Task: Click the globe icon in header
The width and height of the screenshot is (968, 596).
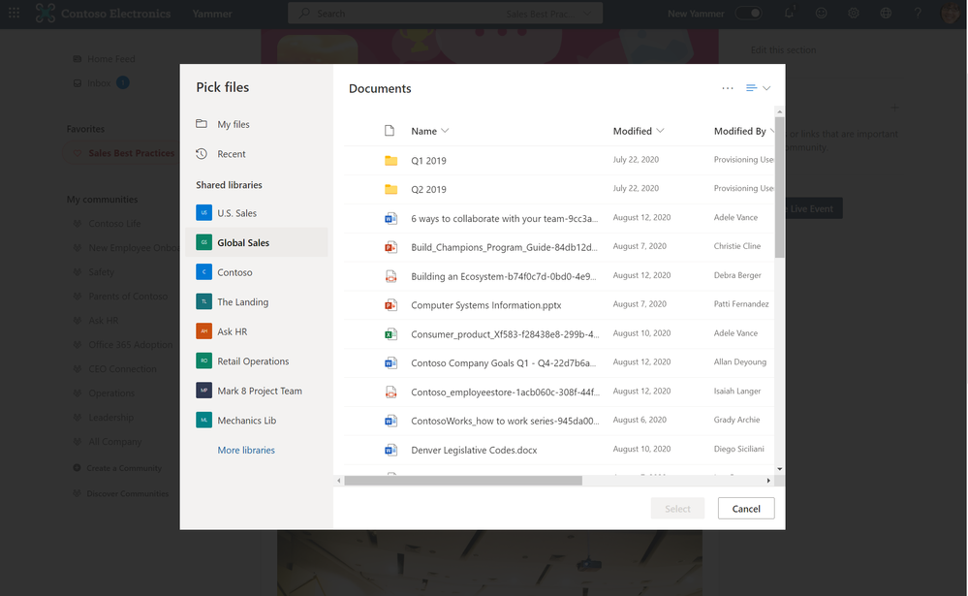Action: pyautogui.click(x=886, y=13)
